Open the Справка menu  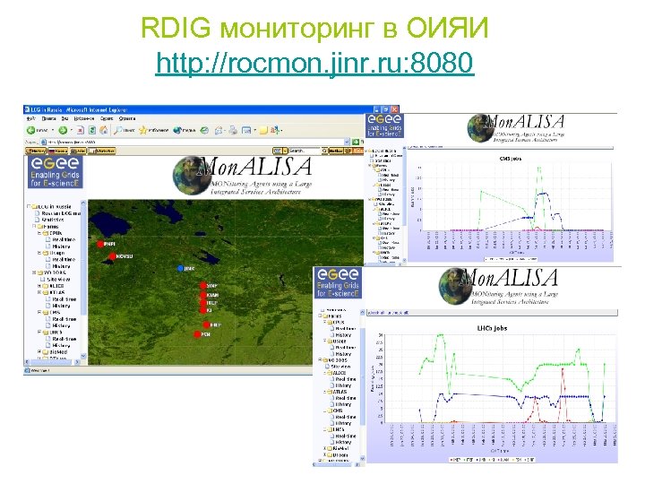pyautogui.click(x=127, y=118)
